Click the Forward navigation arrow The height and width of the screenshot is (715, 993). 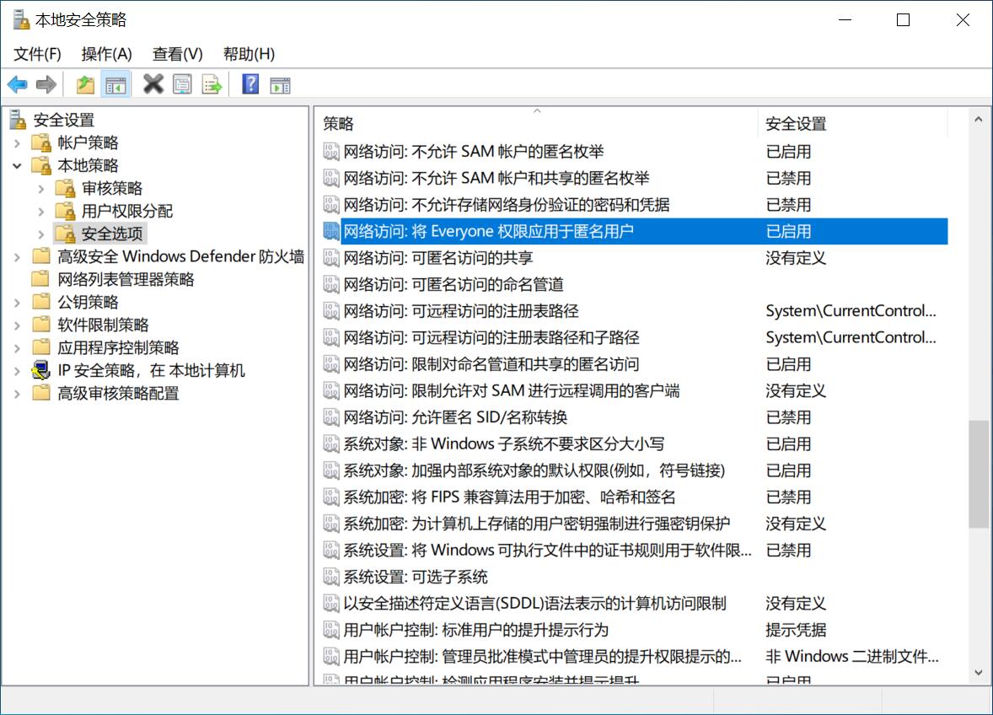[46, 83]
